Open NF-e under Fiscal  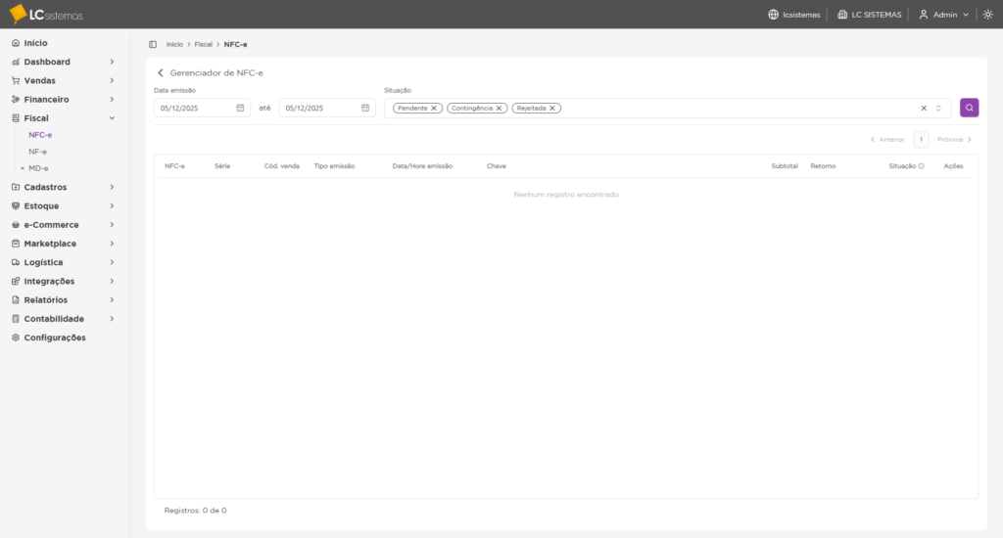tap(38, 152)
